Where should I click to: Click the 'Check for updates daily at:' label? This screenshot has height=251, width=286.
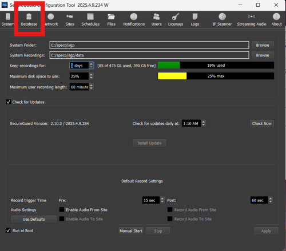[x=156, y=123]
